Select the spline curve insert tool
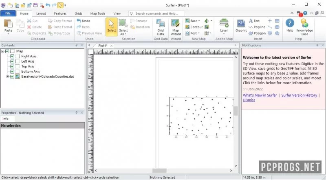The height and width of the screenshot is (180, 326). 270,27
